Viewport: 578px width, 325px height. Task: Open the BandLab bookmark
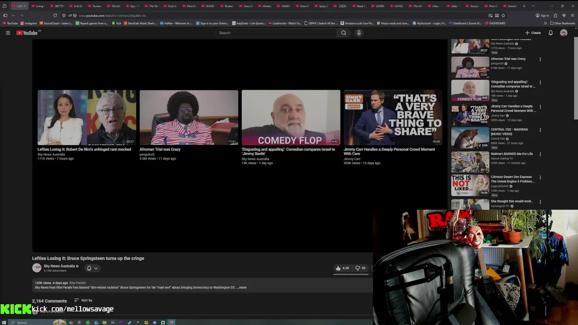(x=140, y=23)
